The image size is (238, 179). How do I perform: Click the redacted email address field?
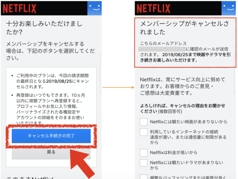[x=162, y=49]
